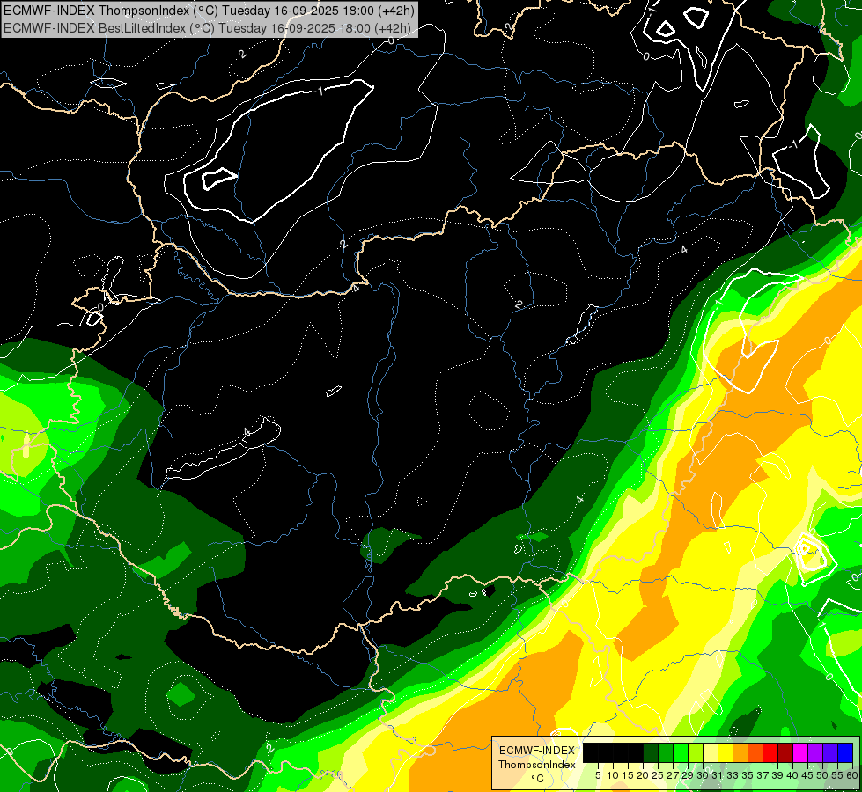Click the legend tick value '33'
This screenshot has height=792, width=862.
click(733, 775)
